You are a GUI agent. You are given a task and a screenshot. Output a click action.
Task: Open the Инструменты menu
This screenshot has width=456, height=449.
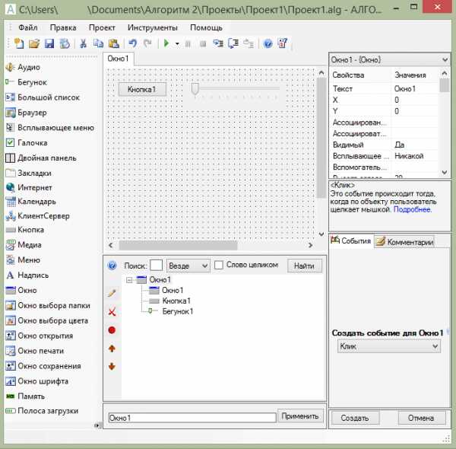click(x=153, y=27)
